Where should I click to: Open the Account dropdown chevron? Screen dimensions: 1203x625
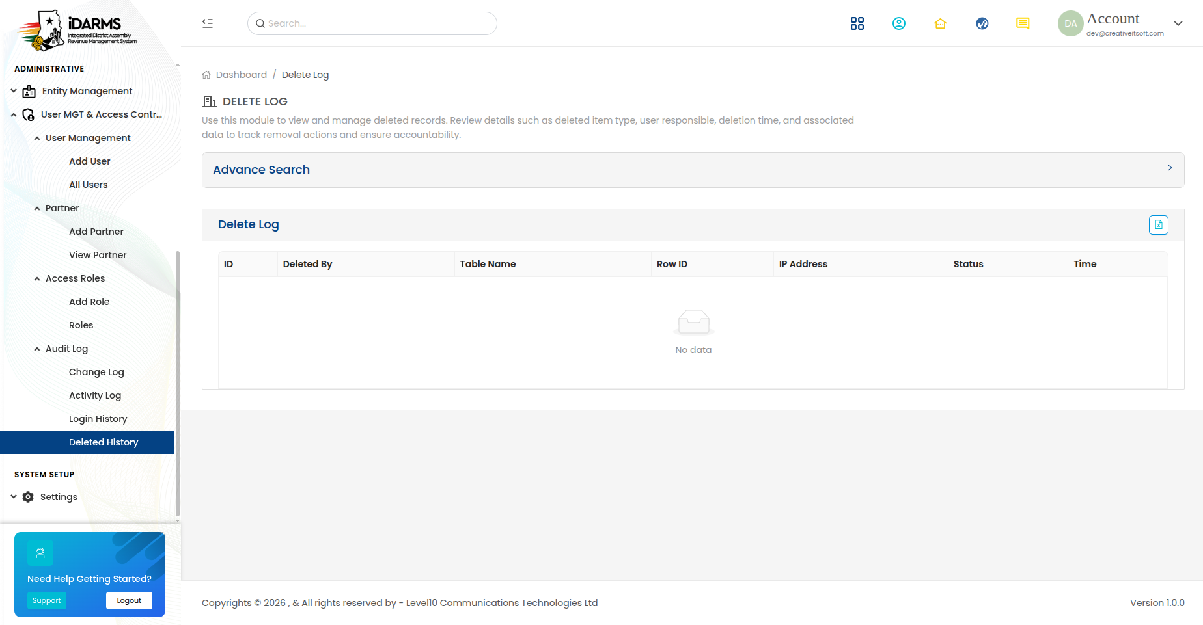pyautogui.click(x=1178, y=23)
